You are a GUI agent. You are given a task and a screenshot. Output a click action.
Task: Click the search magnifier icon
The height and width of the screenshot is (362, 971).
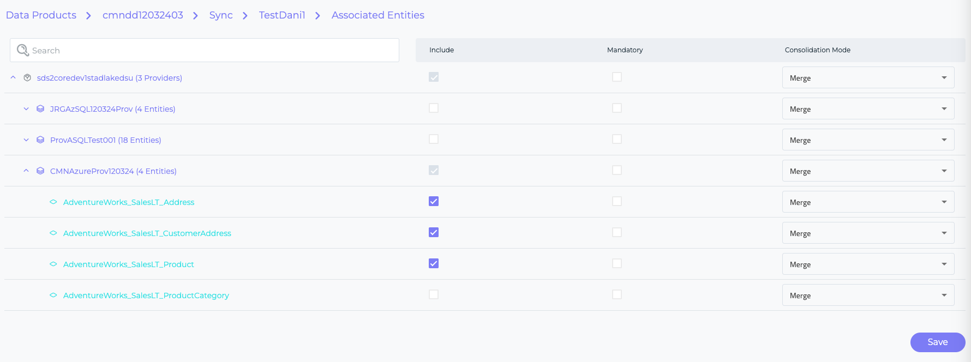pyautogui.click(x=22, y=50)
